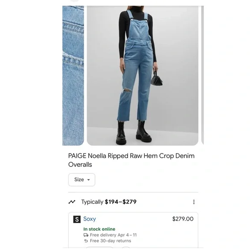Open the Soxy store link

pos(90,219)
